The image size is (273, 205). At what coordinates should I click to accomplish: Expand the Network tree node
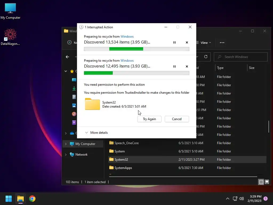[66, 155]
